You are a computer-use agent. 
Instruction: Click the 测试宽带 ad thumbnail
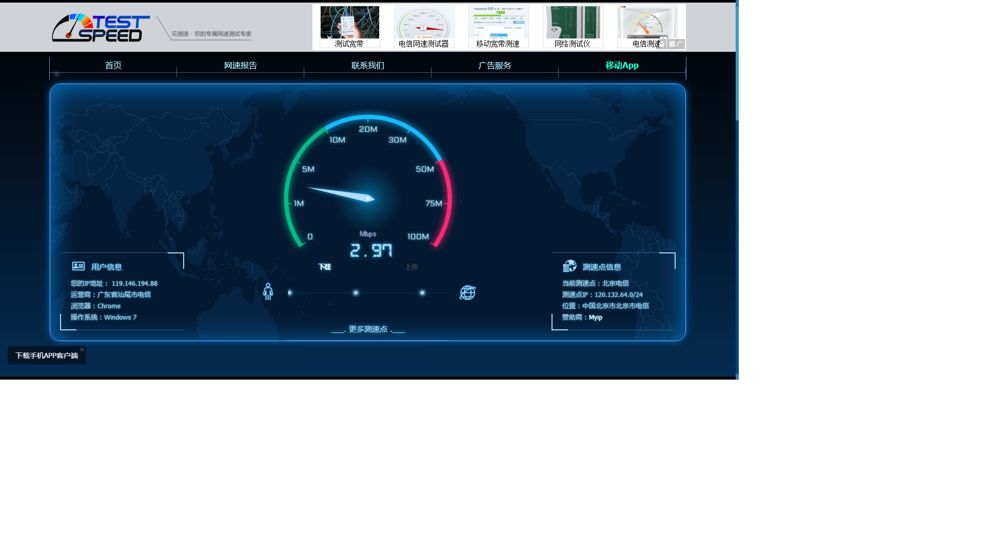pos(350,27)
